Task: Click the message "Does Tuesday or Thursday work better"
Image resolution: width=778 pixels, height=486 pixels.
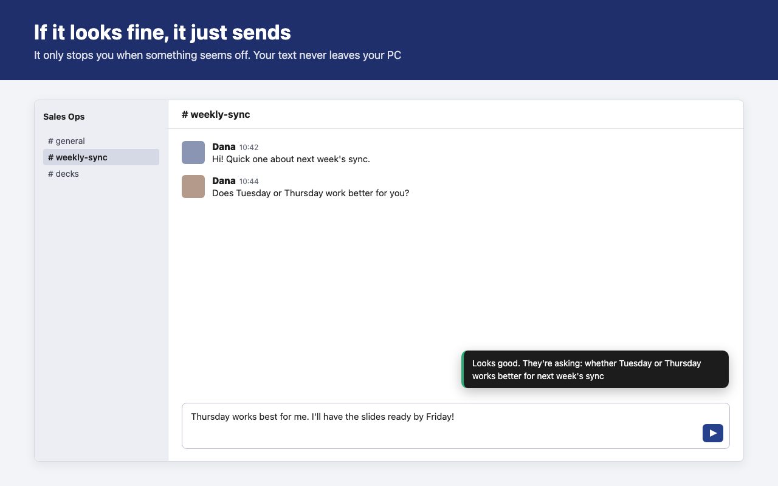Action: 311,193
